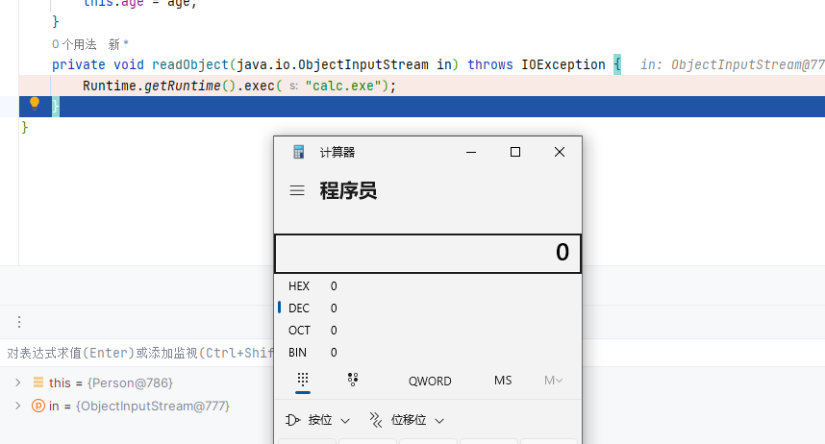Image resolution: width=825 pixels, height=444 pixels.
Task: Click the 程序员 mode title
Action: (348, 190)
